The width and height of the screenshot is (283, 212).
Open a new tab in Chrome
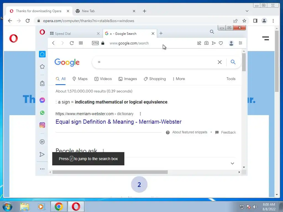[x=144, y=11]
